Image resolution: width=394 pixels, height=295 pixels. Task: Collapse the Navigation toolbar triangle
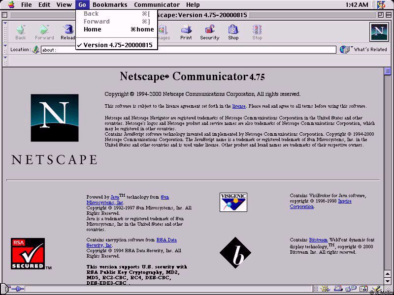point(5,23)
